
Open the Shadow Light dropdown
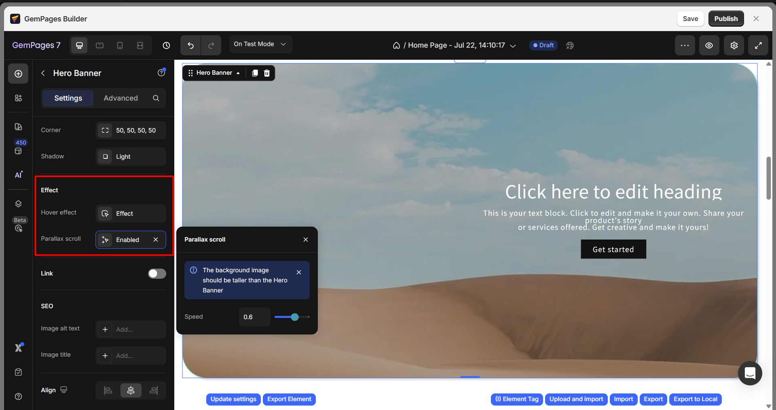click(131, 157)
